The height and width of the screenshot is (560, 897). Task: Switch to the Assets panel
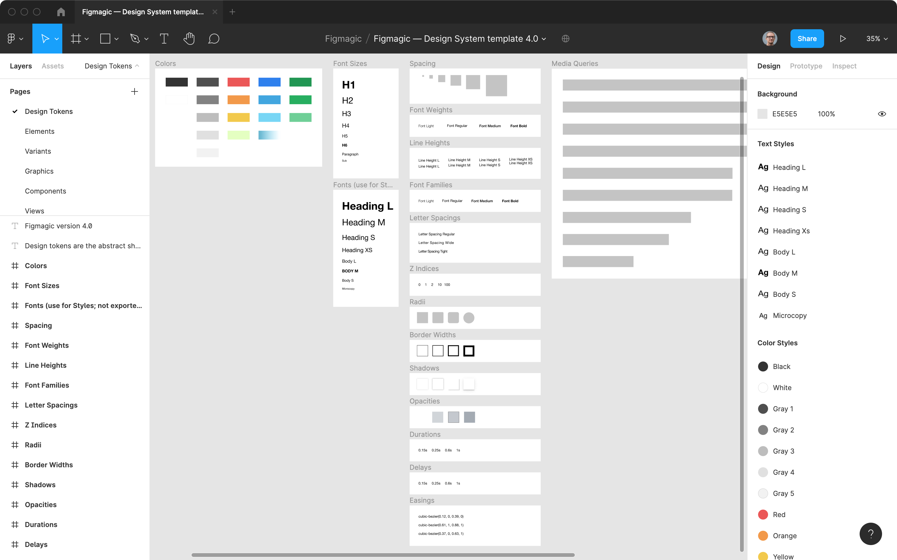(x=52, y=66)
